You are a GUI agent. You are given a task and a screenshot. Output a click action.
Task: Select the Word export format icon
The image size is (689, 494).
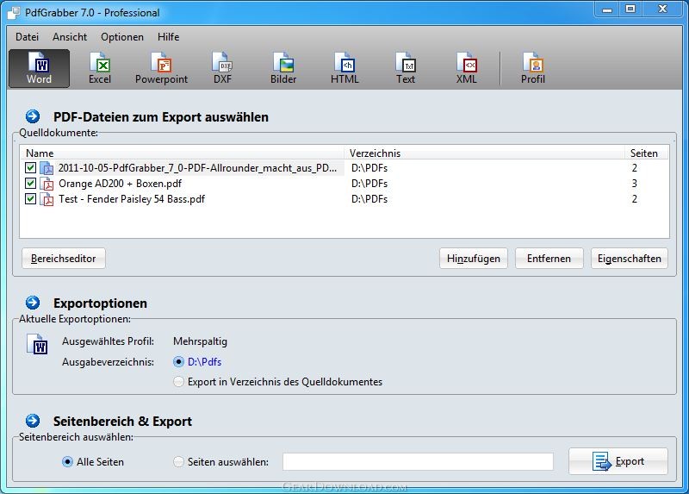(x=39, y=68)
